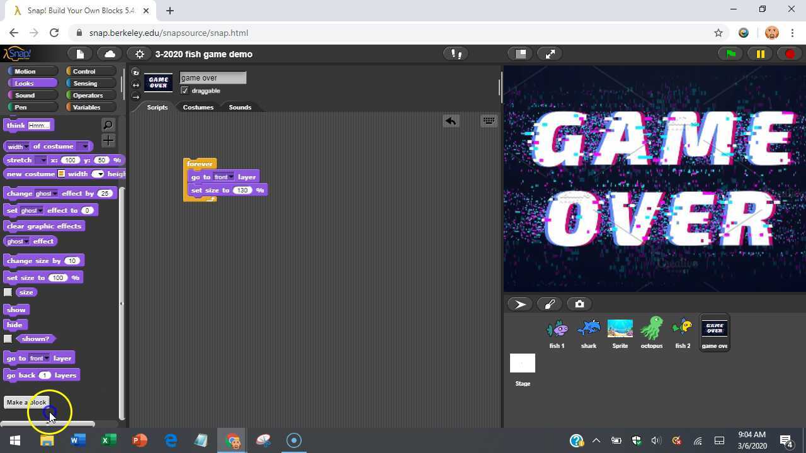
Task: Select the Sound block category
Action: coord(32,95)
